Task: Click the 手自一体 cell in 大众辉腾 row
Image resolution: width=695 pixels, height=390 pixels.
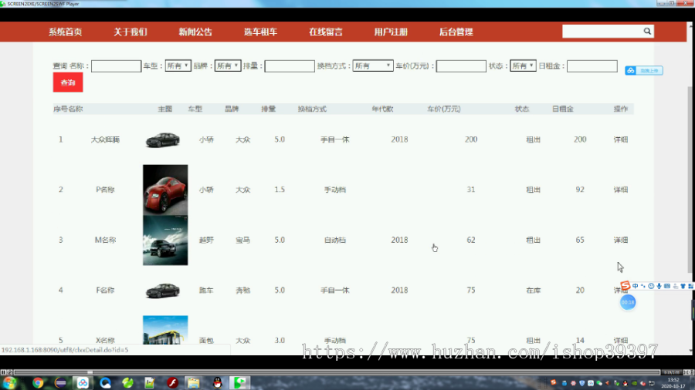Action: [335, 140]
